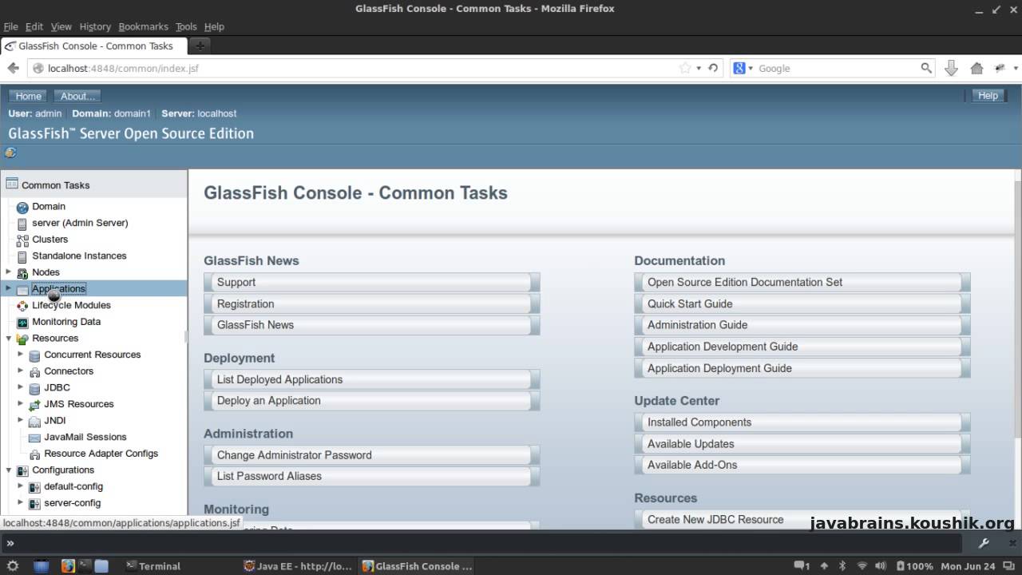Screen dimensions: 1022x575
Task: Click the Firefox back arrow button
Action: pos(13,68)
